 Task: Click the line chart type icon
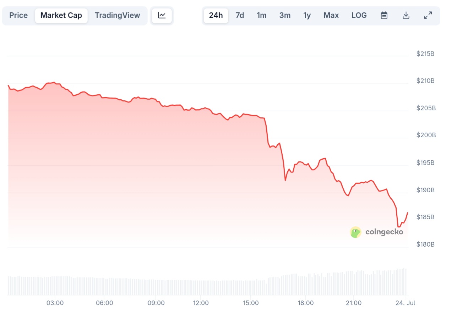coord(162,16)
